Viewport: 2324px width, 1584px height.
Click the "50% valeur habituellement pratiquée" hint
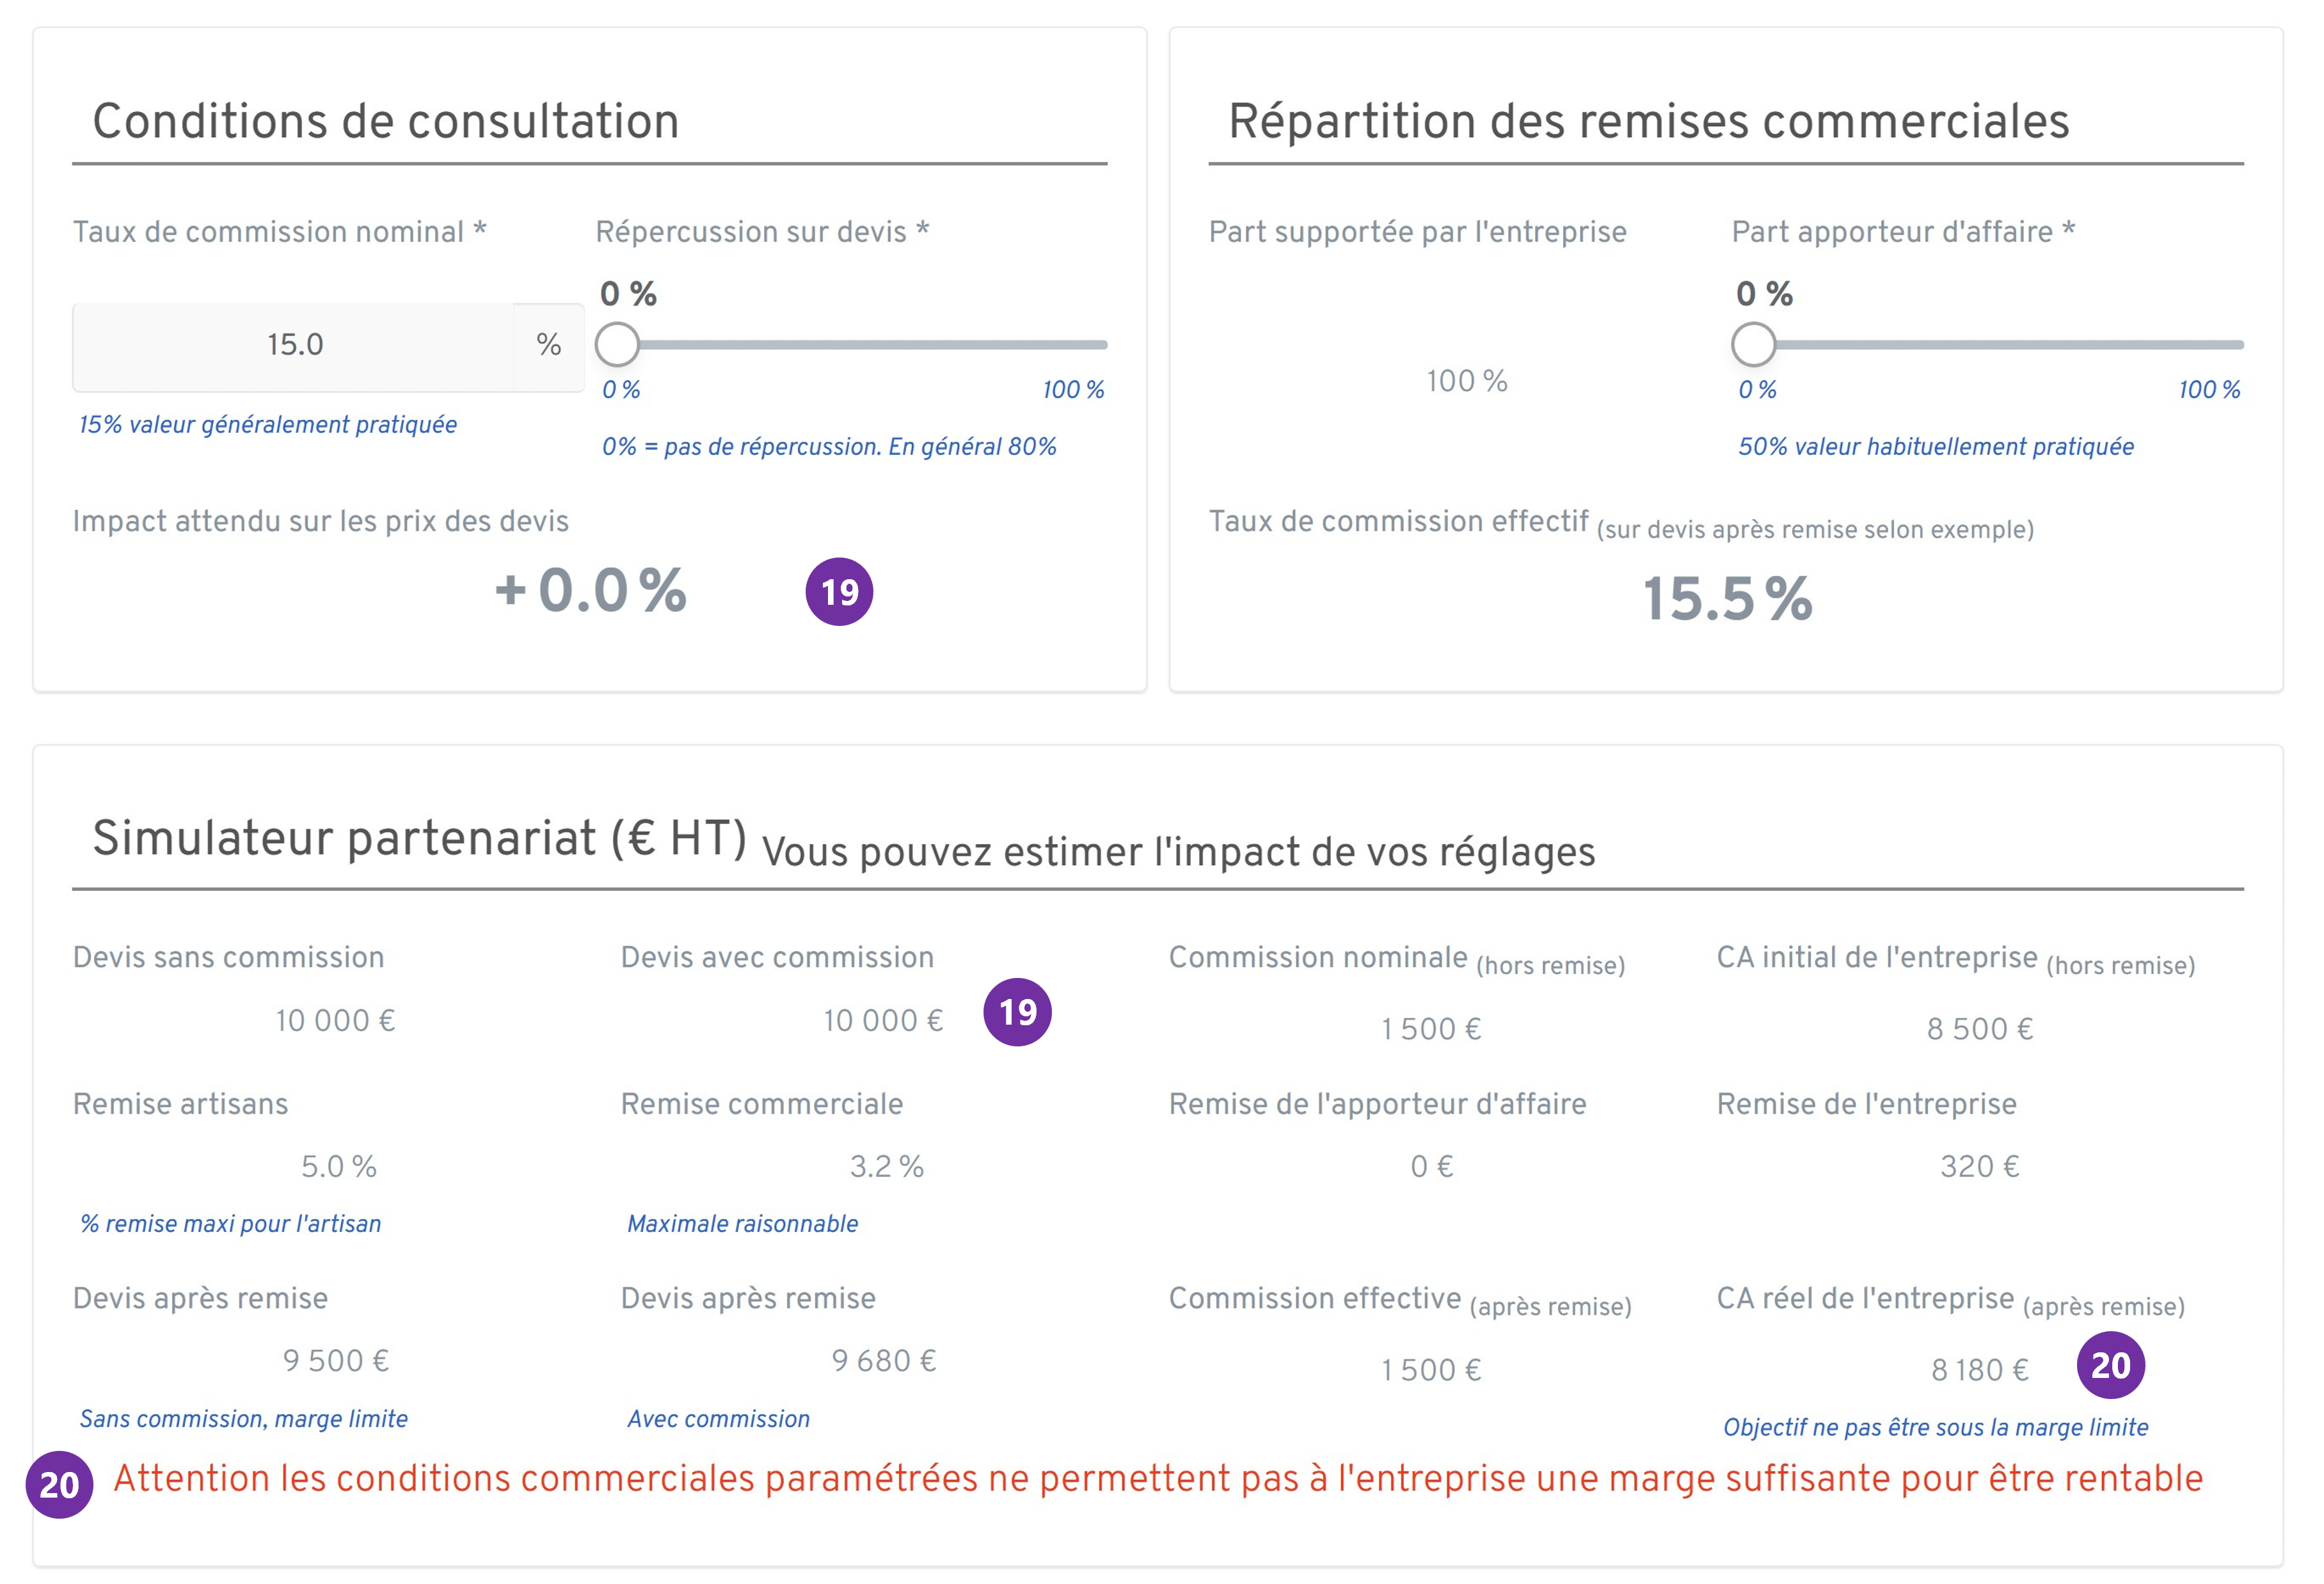click(x=1935, y=447)
